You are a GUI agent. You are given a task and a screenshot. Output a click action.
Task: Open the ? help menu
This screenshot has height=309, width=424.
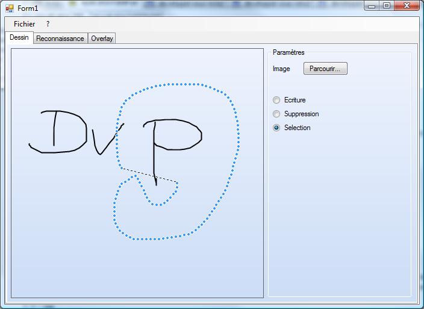[x=48, y=24]
